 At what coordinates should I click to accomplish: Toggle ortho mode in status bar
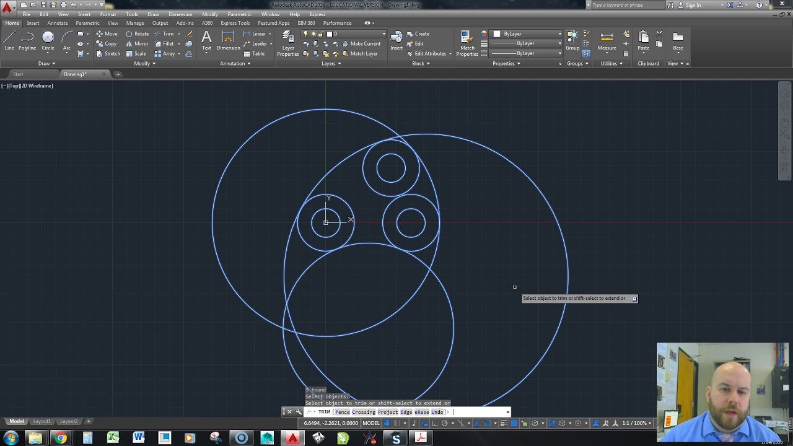tap(434, 423)
